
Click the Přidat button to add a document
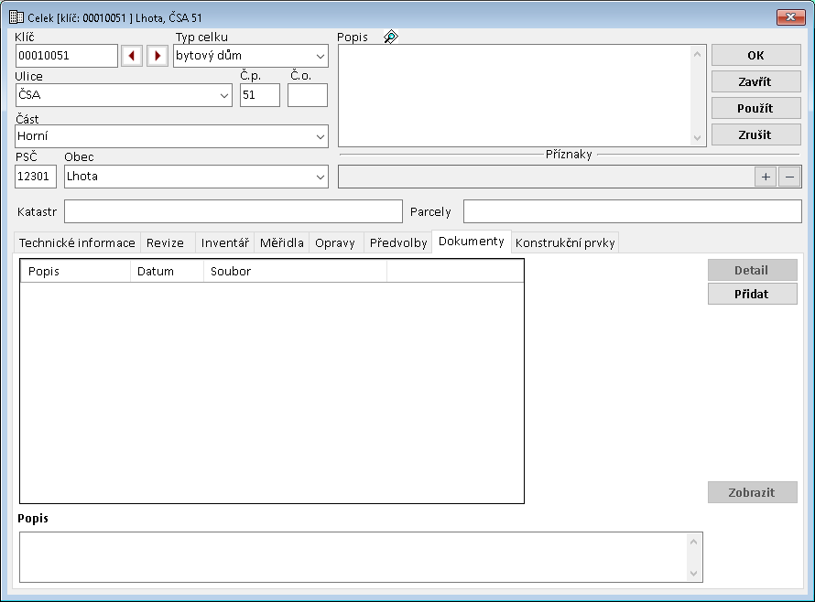(x=752, y=294)
